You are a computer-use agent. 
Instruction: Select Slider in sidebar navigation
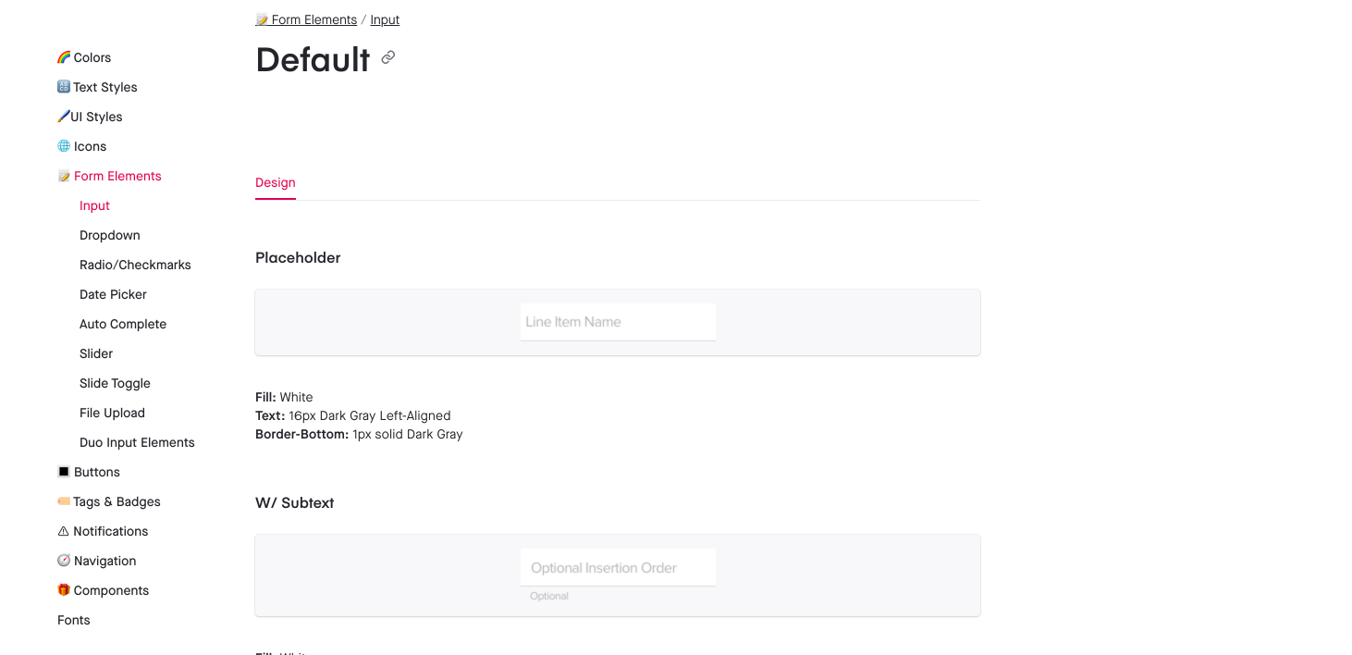[x=96, y=353]
